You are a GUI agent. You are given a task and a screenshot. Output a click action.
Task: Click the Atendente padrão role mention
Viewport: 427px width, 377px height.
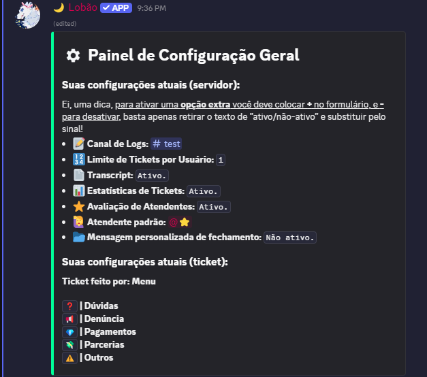(179, 222)
